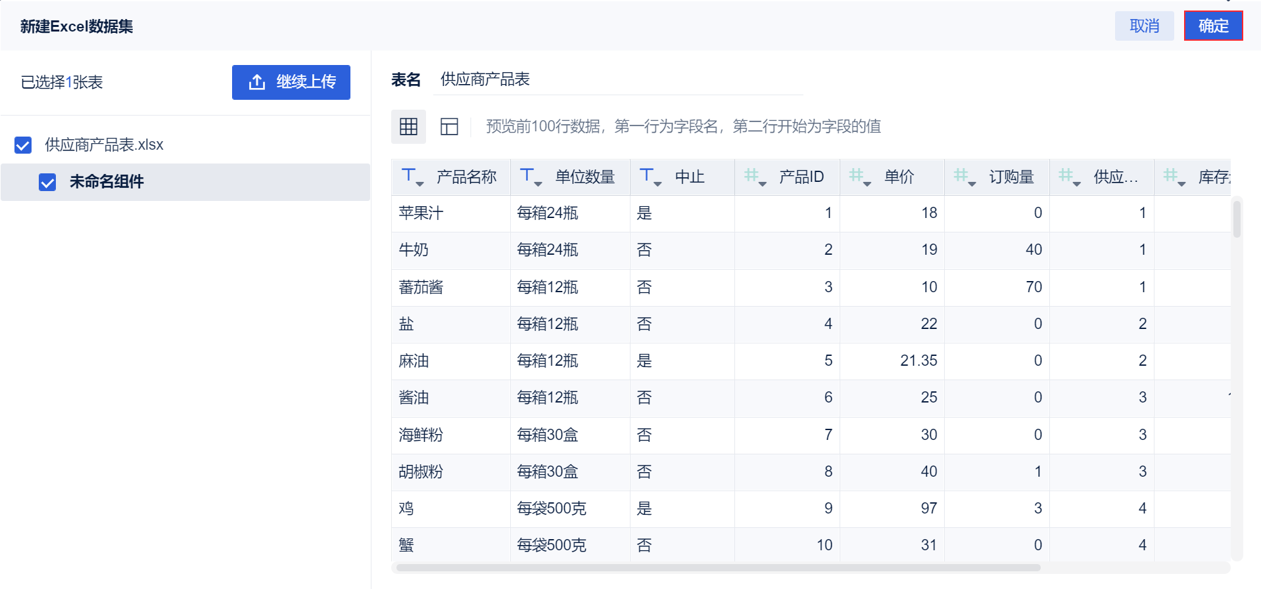Click number type icon for 订购量 column
Viewport: 1261px width, 589px height.
click(964, 177)
